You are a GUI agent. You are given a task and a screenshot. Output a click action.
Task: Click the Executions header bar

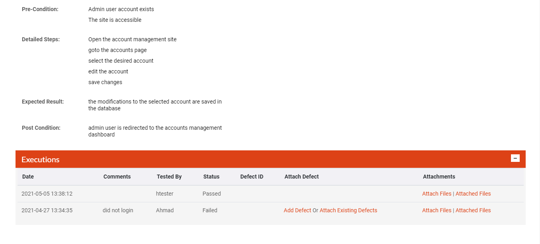point(41,159)
